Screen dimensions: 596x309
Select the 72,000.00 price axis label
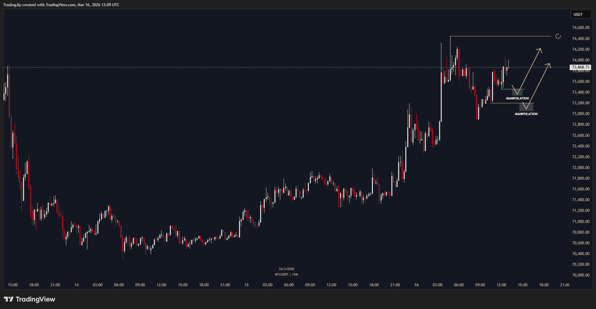click(581, 168)
